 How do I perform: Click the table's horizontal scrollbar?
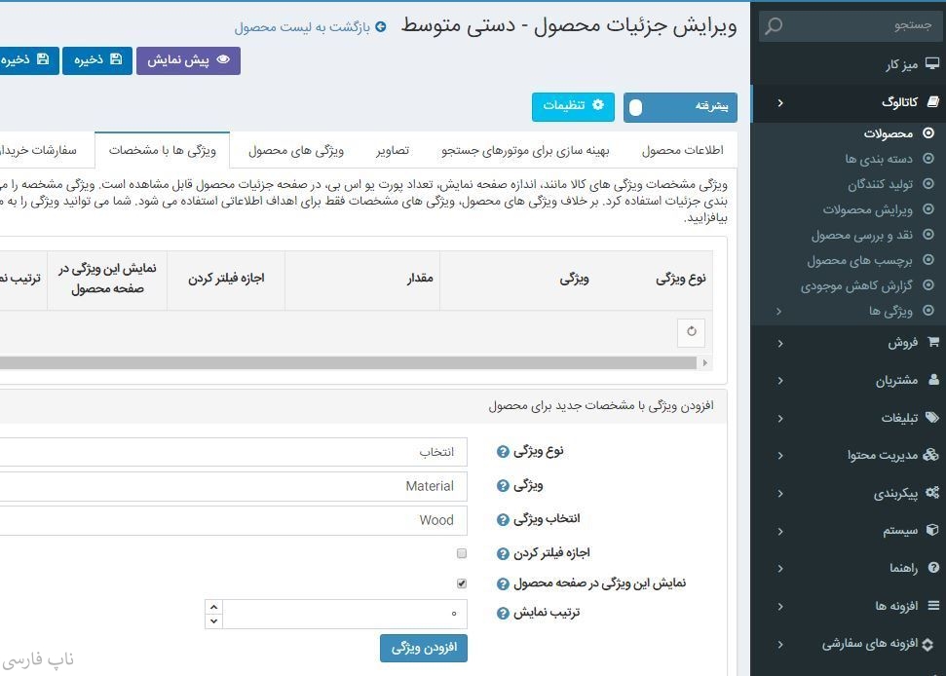[351, 362]
